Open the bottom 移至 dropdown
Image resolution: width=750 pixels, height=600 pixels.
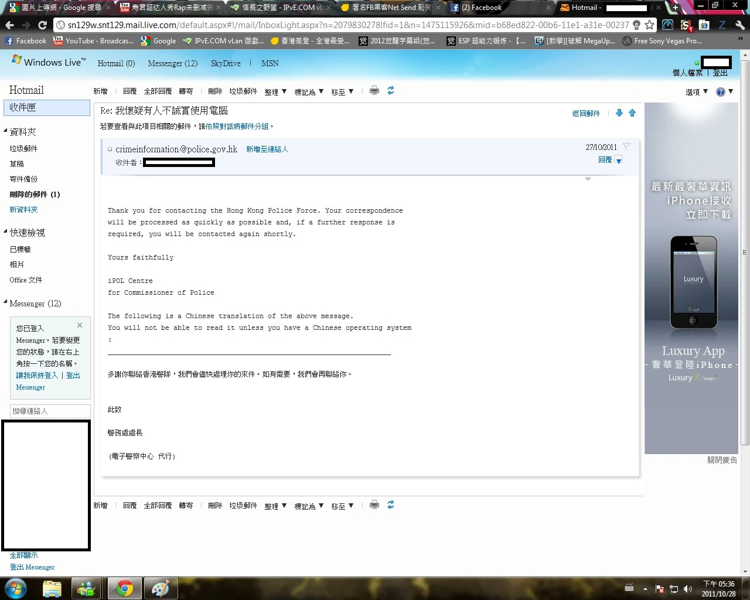[x=342, y=506]
